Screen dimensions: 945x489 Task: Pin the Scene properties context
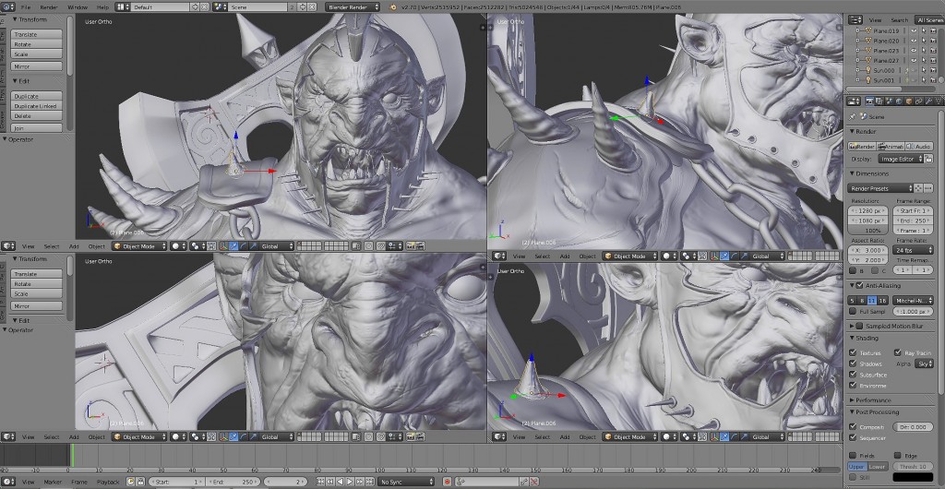coord(852,117)
